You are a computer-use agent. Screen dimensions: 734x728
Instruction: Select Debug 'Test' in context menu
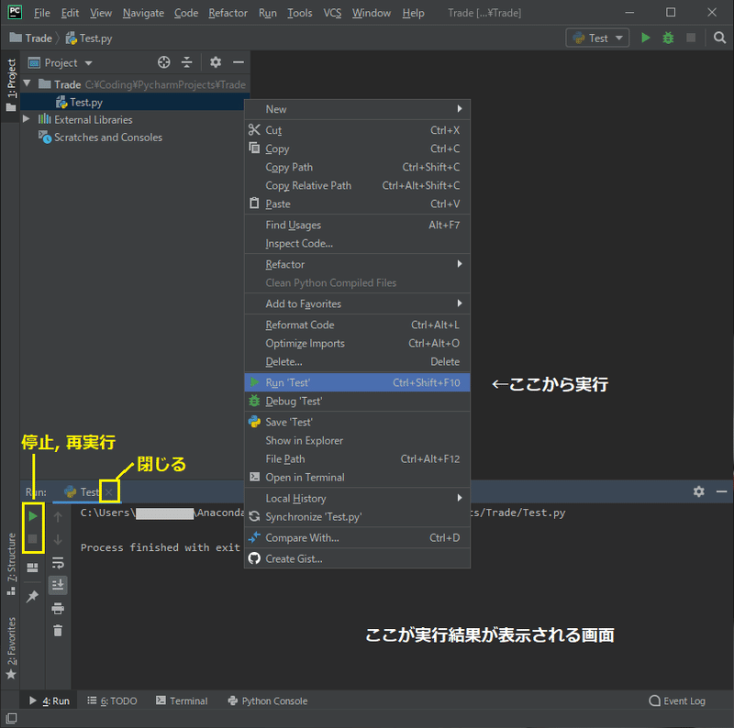click(x=357, y=401)
